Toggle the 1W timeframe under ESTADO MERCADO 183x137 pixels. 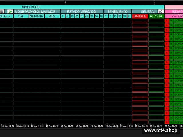point(97,16)
